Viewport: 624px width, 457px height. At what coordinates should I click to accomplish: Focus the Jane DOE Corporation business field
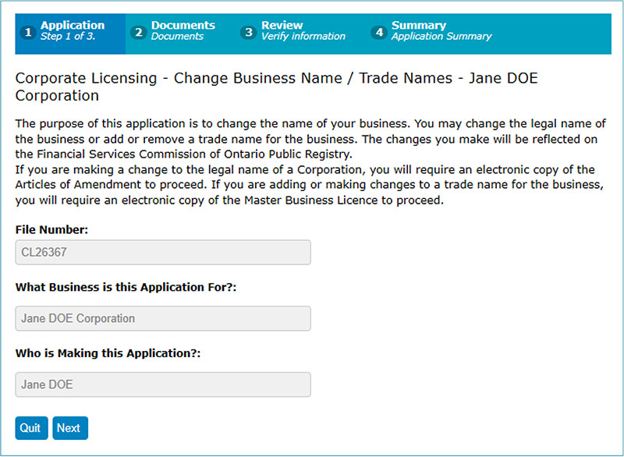point(163,318)
